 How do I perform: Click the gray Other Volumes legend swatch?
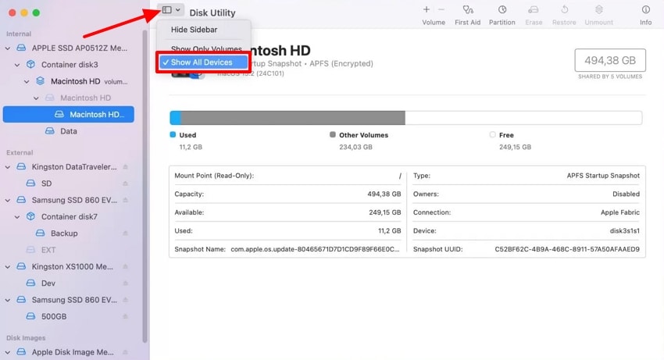[x=333, y=134]
